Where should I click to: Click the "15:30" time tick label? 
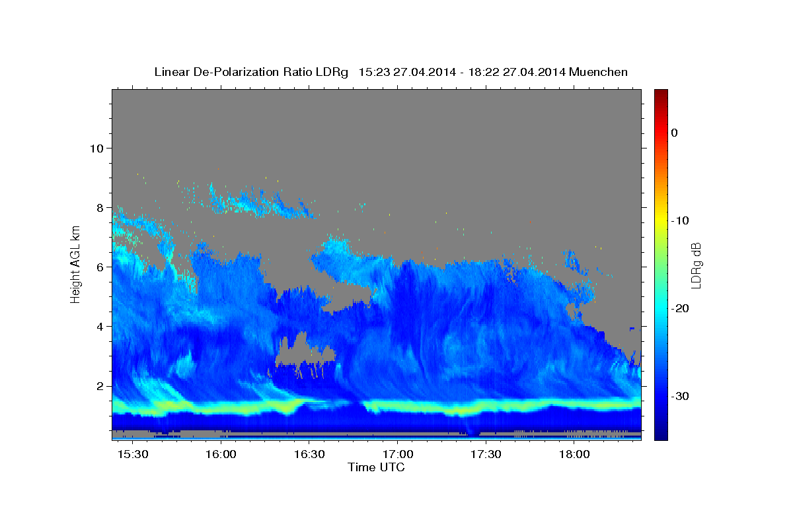click(x=133, y=455)
